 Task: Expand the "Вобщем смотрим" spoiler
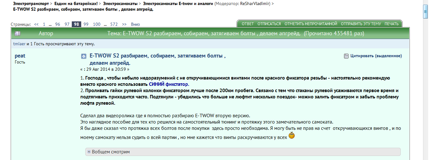[89, 152]
